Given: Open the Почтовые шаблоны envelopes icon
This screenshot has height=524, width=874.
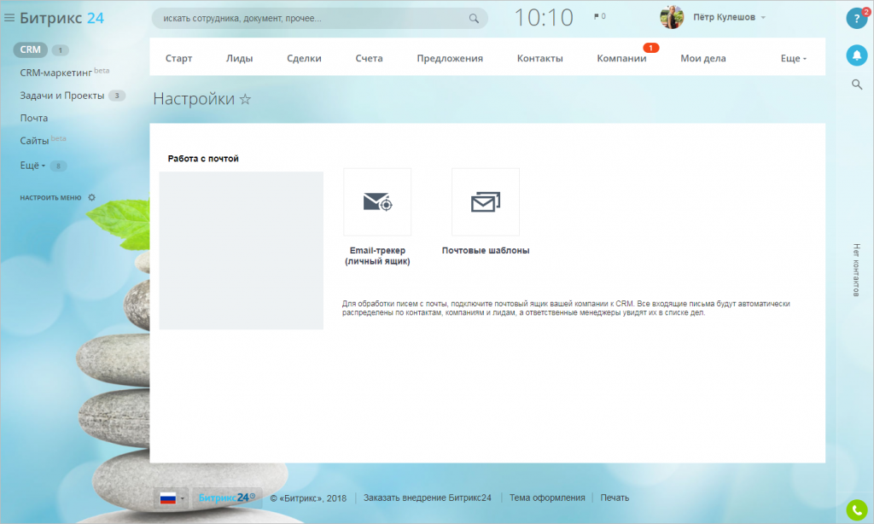Looking at the screenshot, I should 486,201.
